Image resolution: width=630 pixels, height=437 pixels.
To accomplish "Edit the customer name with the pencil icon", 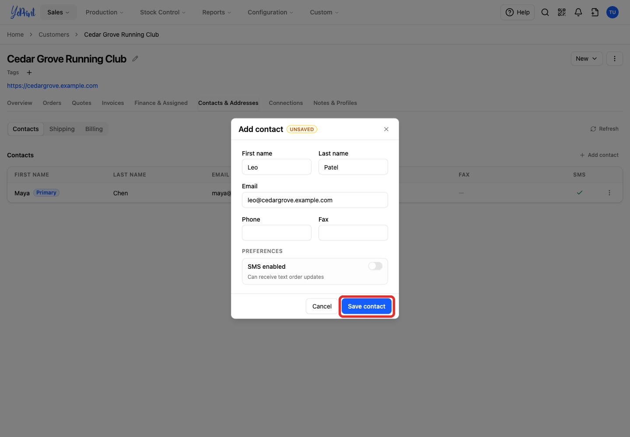I will (135, 59).
